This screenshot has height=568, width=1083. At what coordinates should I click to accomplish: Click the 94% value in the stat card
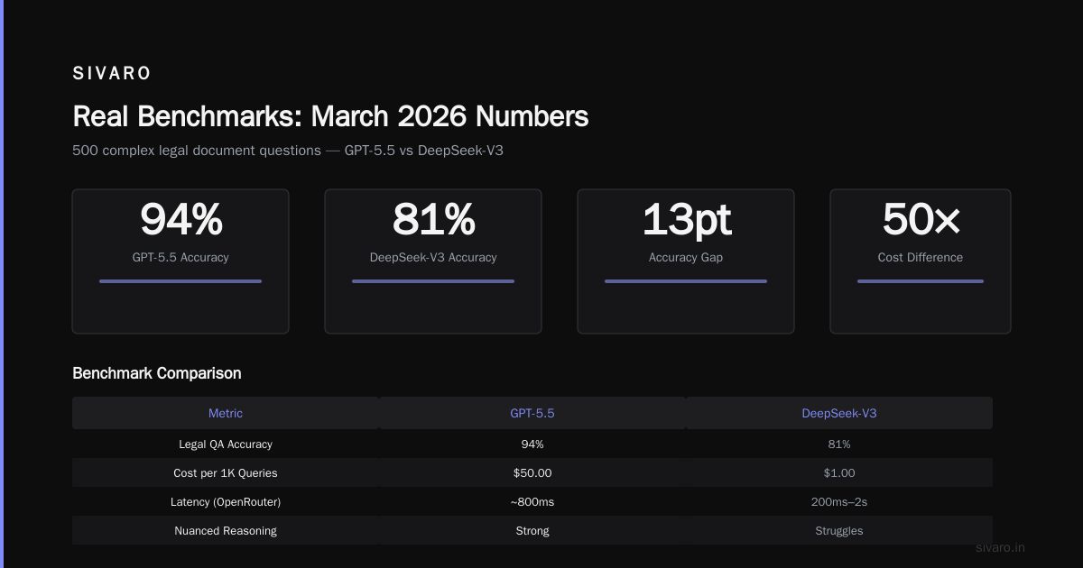180,219
